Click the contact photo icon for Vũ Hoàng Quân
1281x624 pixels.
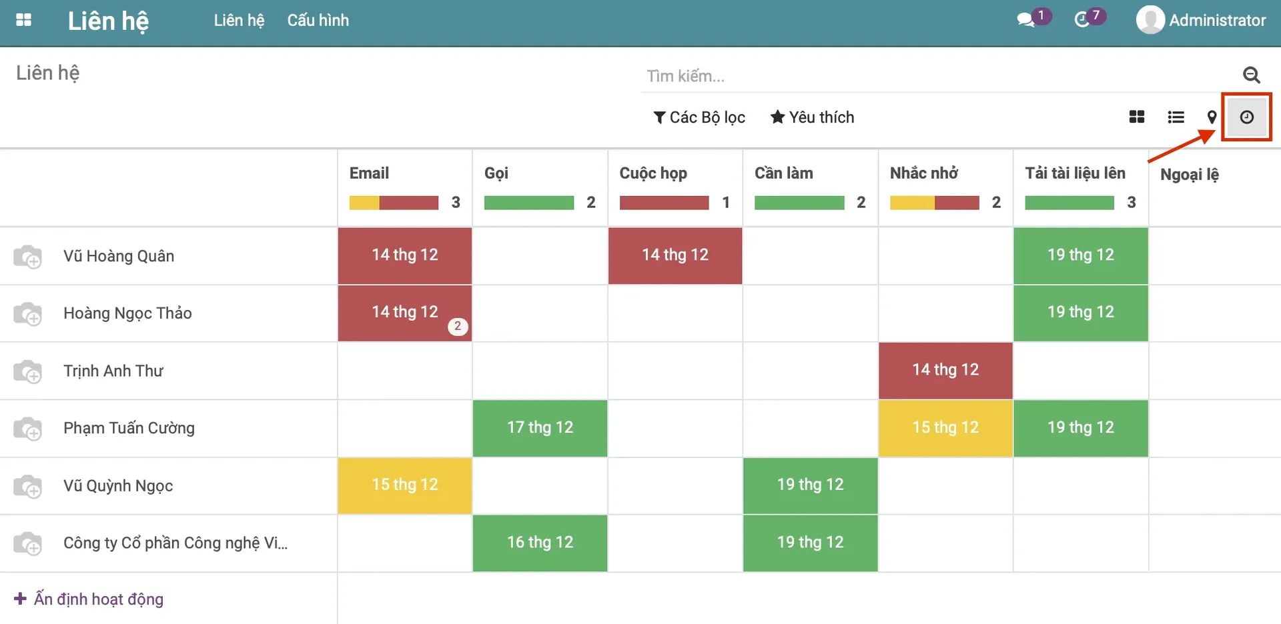pos(28,257)
